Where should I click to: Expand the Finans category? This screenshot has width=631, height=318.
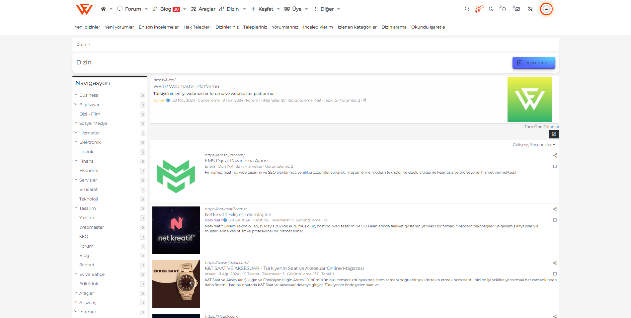coord(76,161)
